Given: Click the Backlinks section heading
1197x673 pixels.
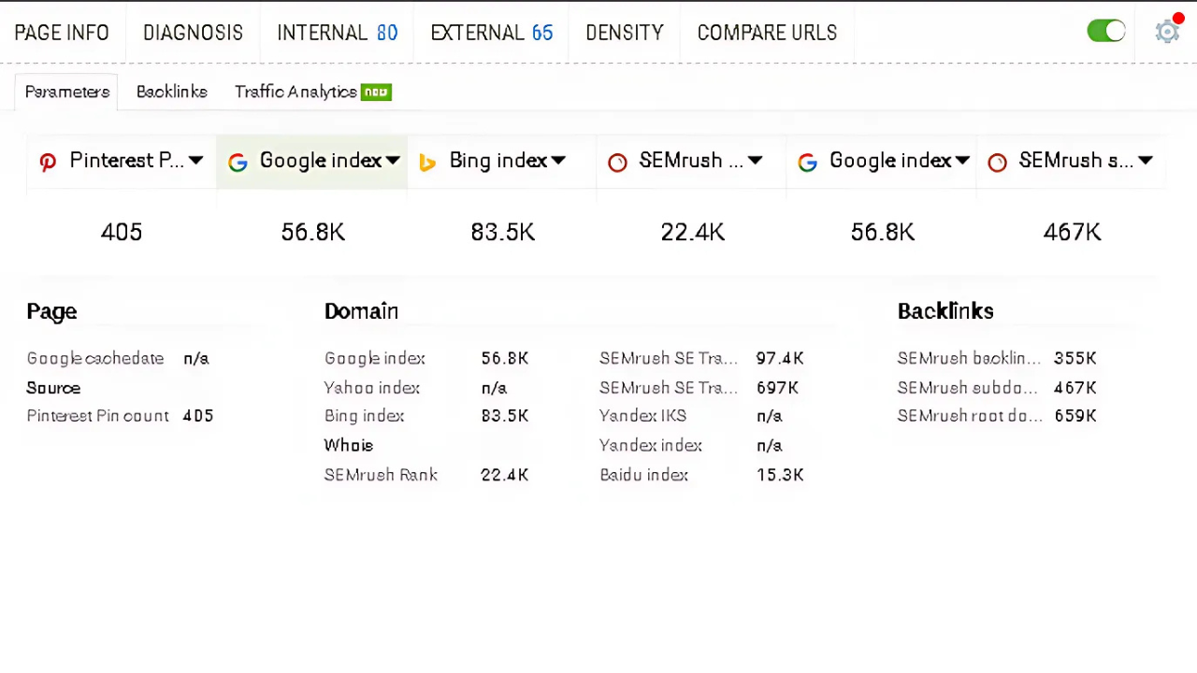Looking at the screenshot, I should [945, 311].
